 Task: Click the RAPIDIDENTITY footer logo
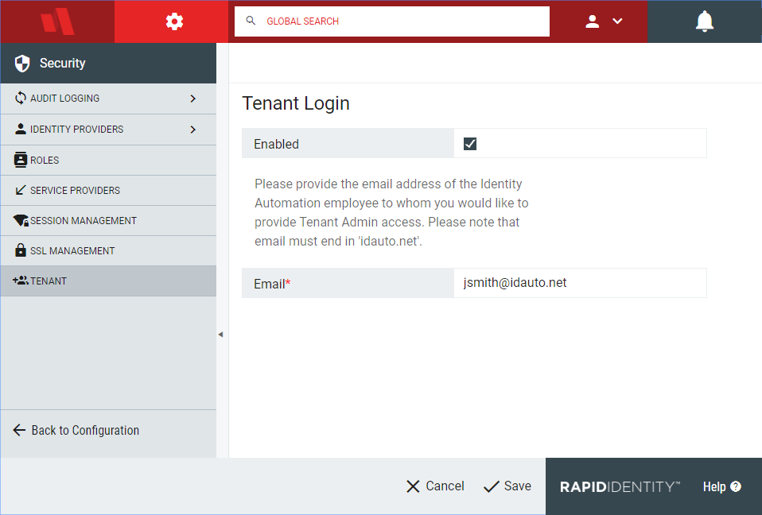point(620,487)
